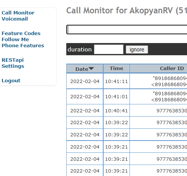Go to Feature Codes
Screen dimensions: 187x176
(x=21, y=34)
